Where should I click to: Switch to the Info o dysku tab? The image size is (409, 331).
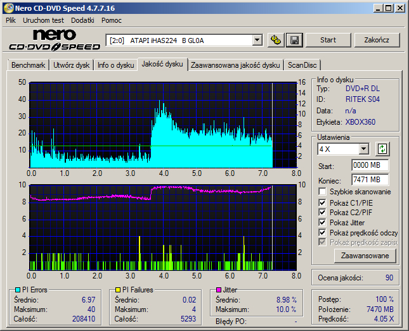[x=116, y=65]
